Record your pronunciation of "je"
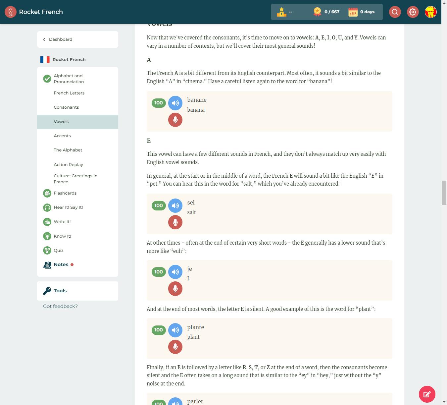The image size is (447, 405). pos(175,288)
